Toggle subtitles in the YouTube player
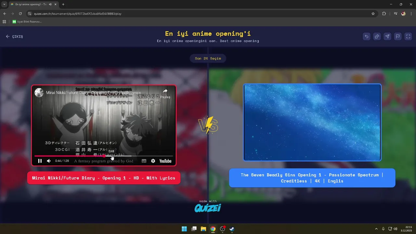 click(x=144, y=161)
